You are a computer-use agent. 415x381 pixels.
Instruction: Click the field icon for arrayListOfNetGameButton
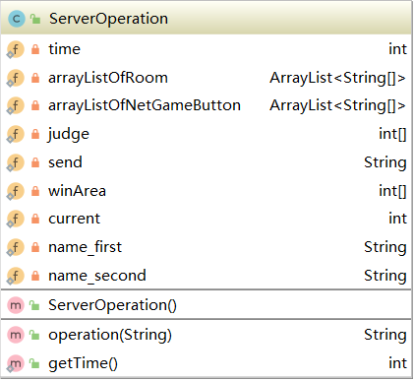[15, 106]
